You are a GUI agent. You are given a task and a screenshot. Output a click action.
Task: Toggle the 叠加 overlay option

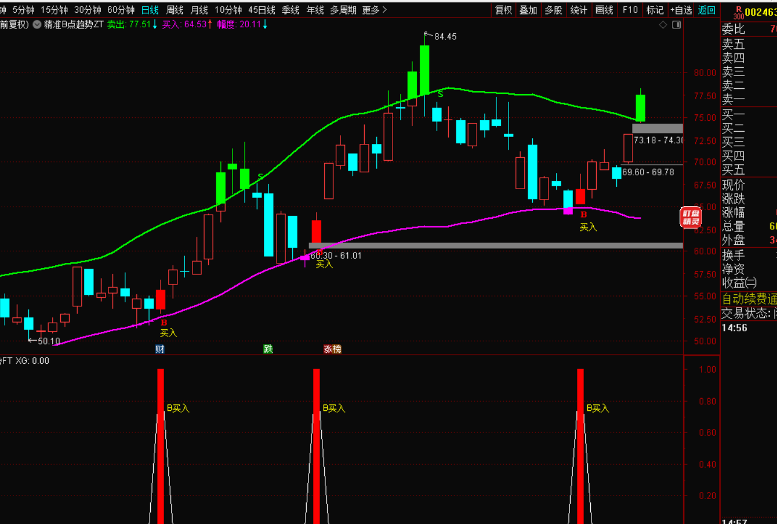coord(528,10)
